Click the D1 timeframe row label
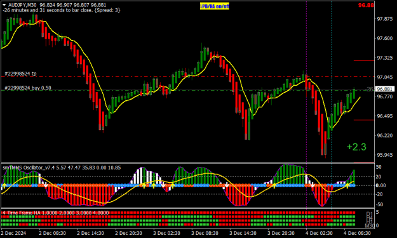 (370, 214)
